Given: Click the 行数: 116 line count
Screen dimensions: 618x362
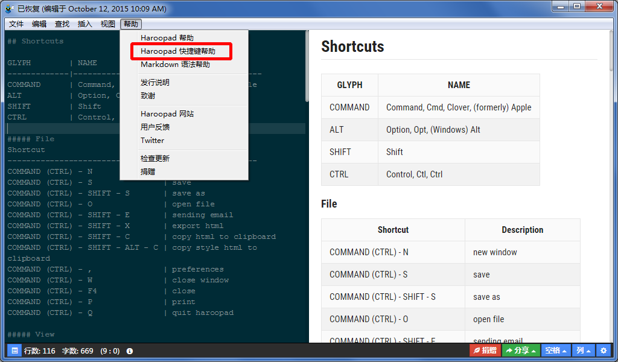Looking at the screenshot, I should 39,351.
